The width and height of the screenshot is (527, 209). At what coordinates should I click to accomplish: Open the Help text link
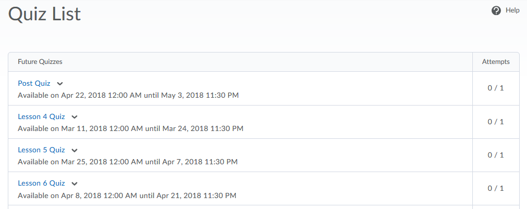(512, 10)
